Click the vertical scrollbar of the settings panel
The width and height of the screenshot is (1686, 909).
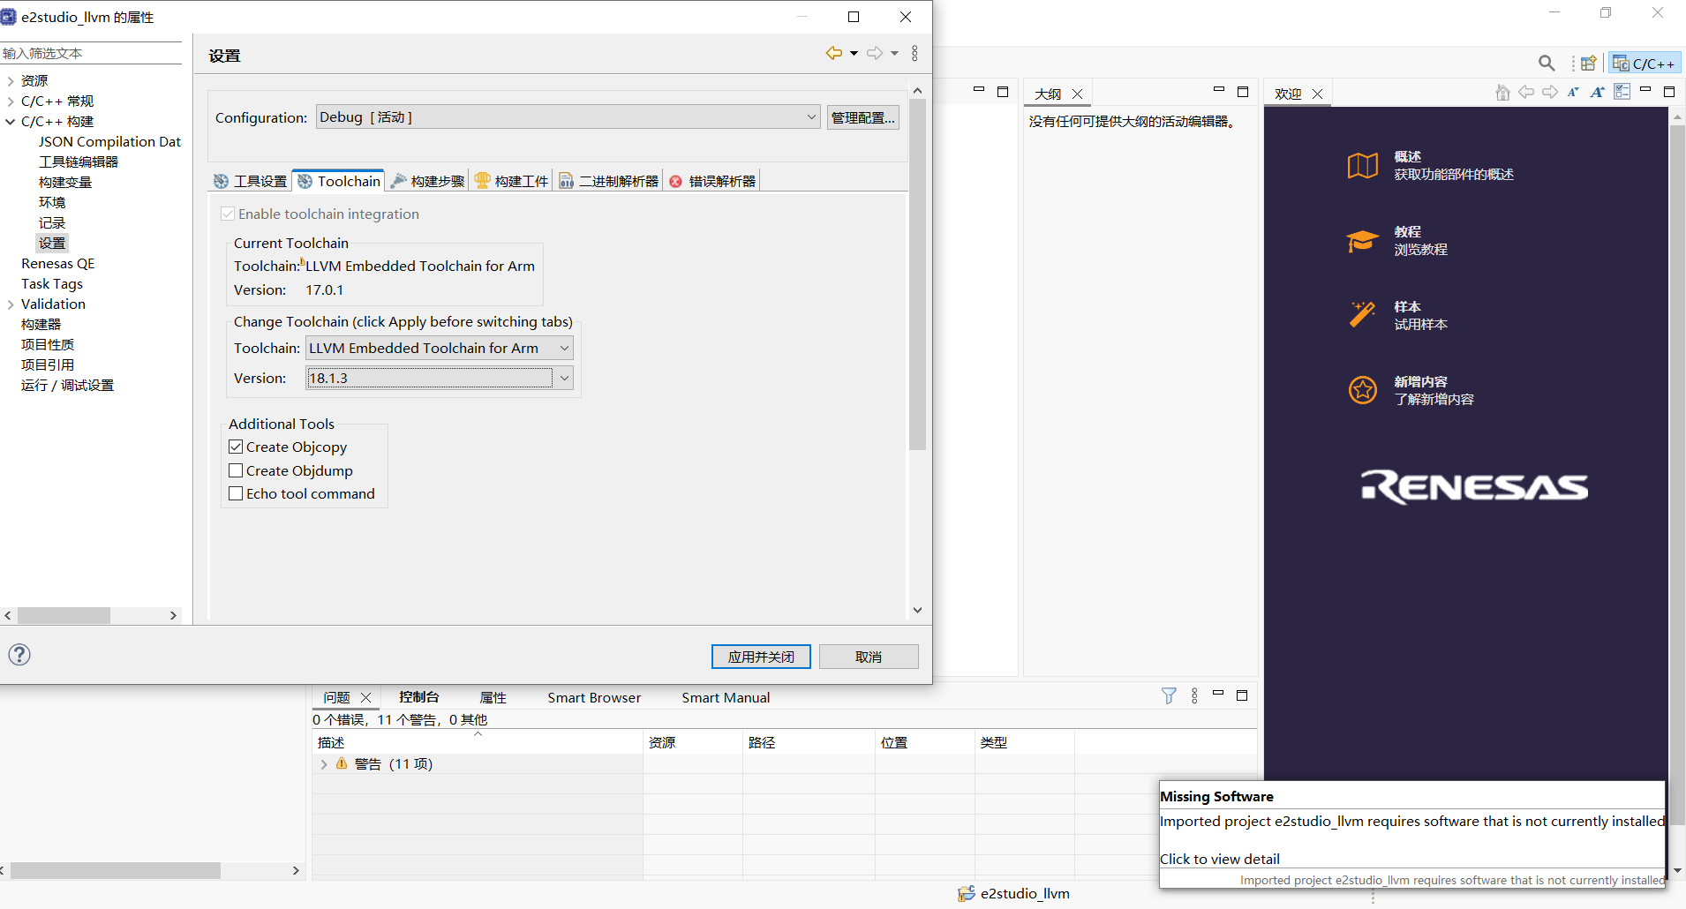(x=917, y=274)
